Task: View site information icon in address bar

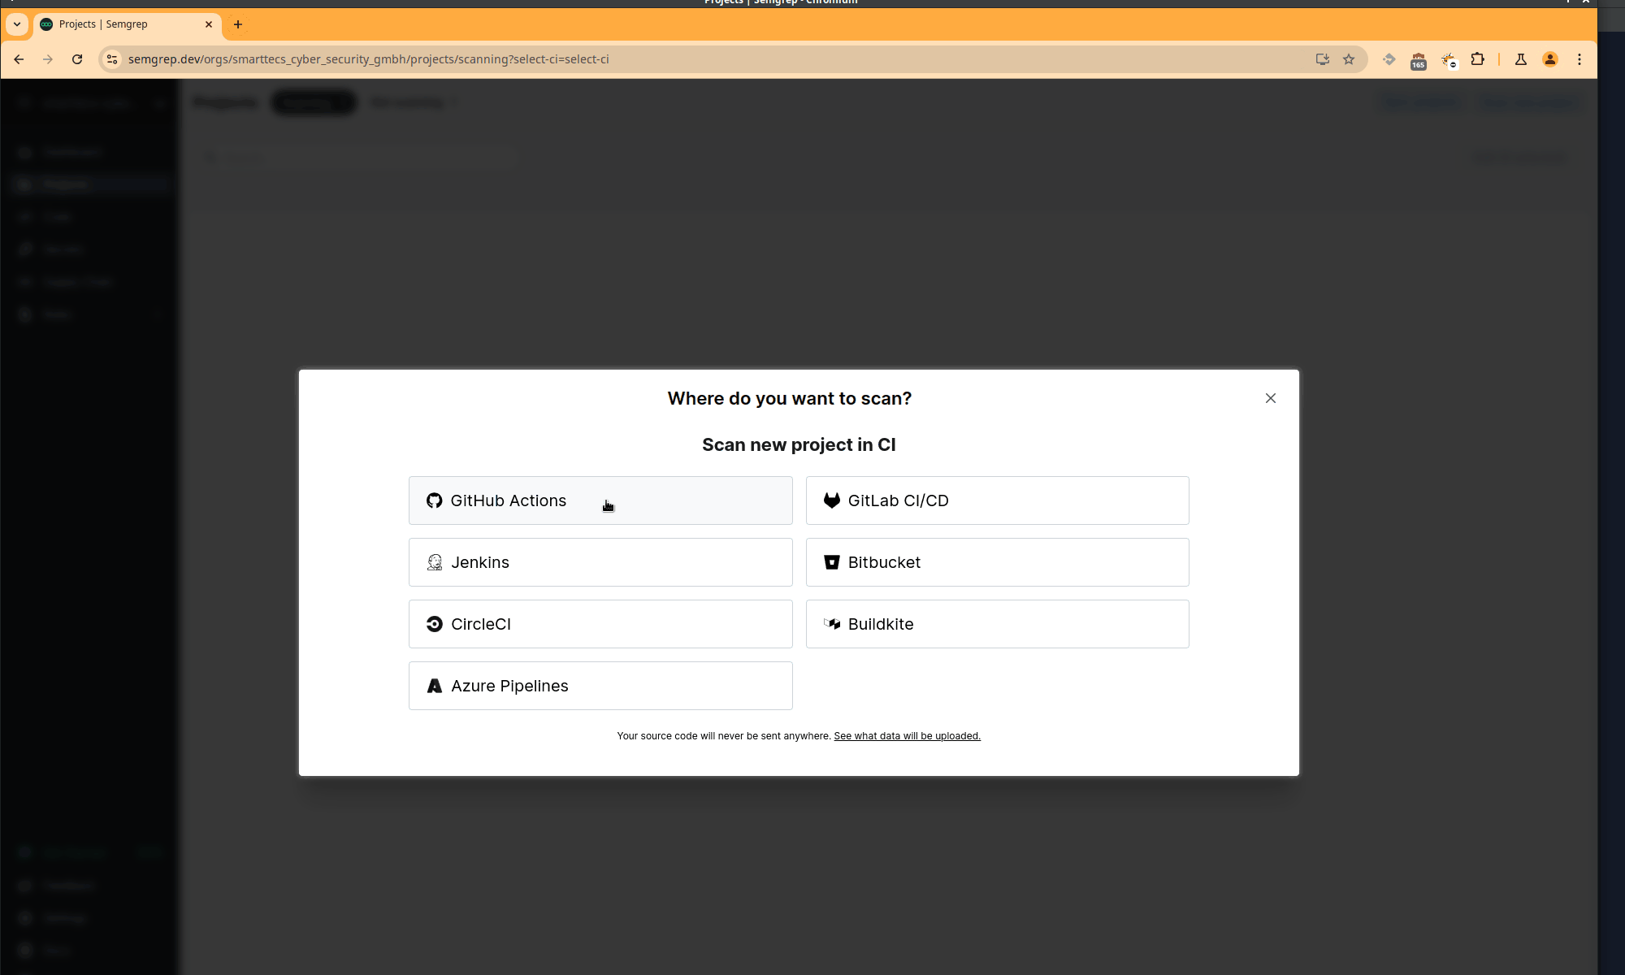Action: tap(112, 59)
